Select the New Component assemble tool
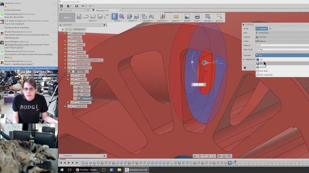The image size is (309, 173). (144, 16)
